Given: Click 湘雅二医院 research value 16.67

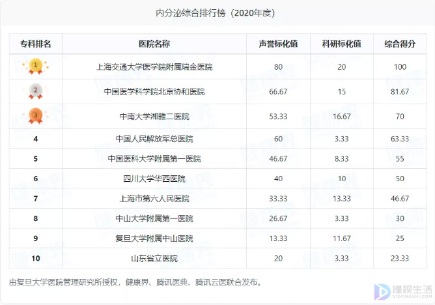Looking at the screenshot, I should click(x=341, y=116).
